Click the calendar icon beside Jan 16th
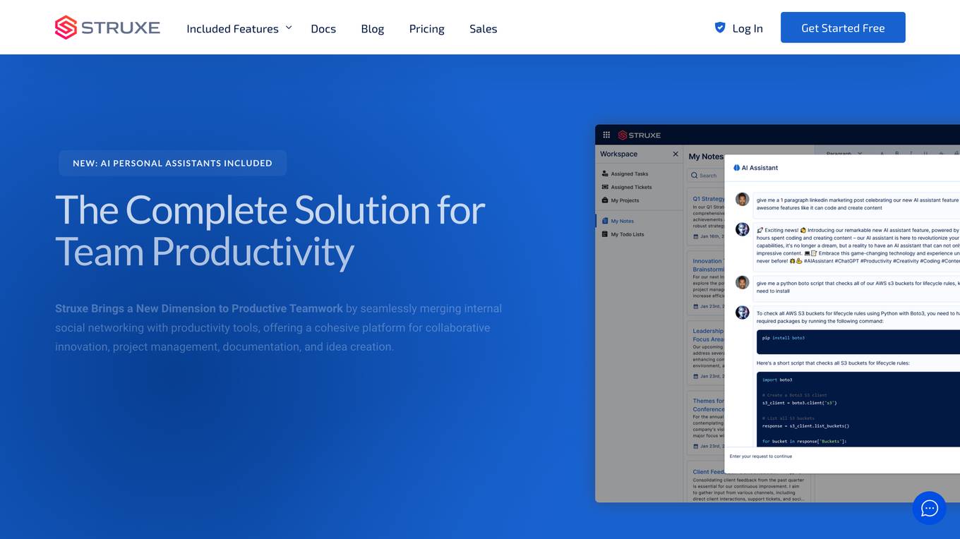The width and height of the screenshot is (960, 539). [x=696, y=236]
